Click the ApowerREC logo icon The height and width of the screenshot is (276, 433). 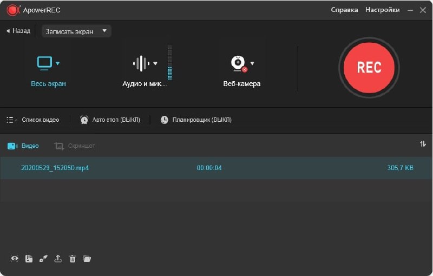click(x=13, y=10)
